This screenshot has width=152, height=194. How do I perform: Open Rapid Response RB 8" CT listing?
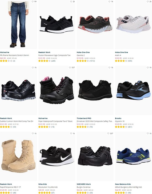(x=11, y=187)
